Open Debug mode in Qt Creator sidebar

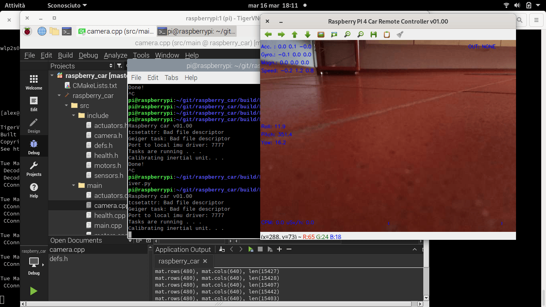(x=34, y=147)
